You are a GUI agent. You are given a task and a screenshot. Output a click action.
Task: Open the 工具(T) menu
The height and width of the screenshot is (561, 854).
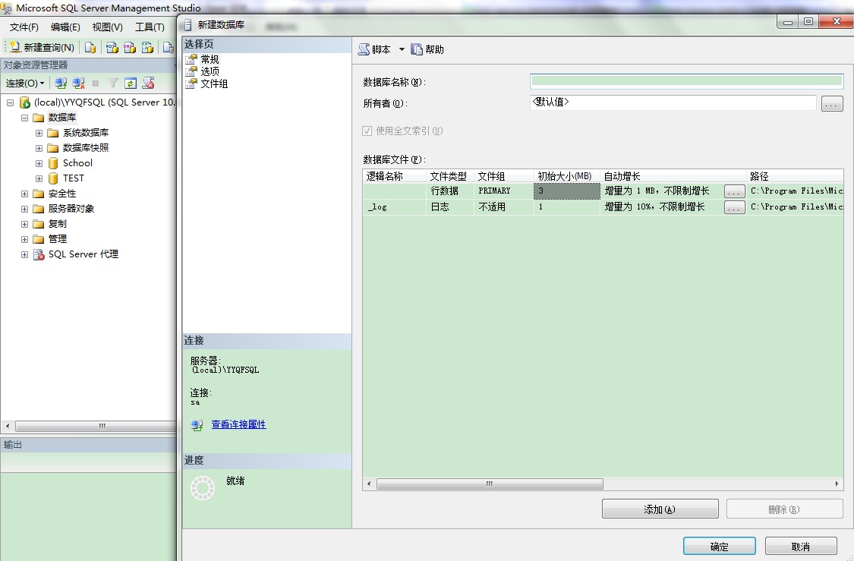(x=149, y=26)
